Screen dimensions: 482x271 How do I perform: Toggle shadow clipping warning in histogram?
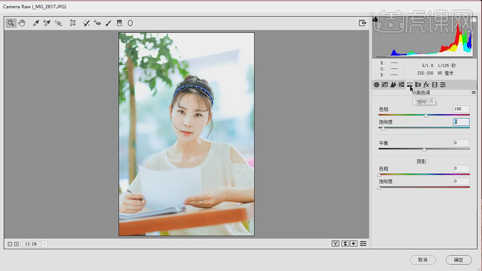[375, 19]
